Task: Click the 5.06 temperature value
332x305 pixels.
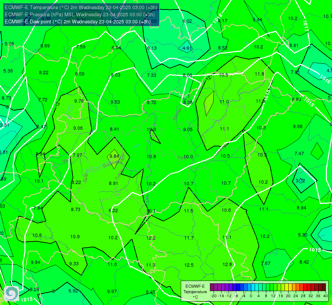Action: point(9,44)
